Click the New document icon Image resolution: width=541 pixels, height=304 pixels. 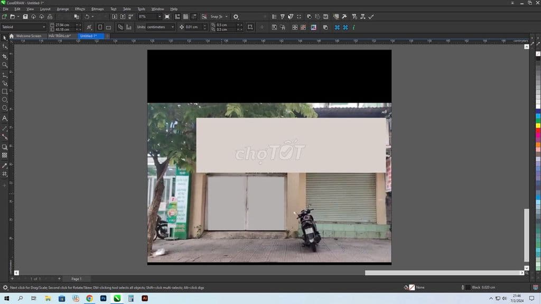pos(4,16)
